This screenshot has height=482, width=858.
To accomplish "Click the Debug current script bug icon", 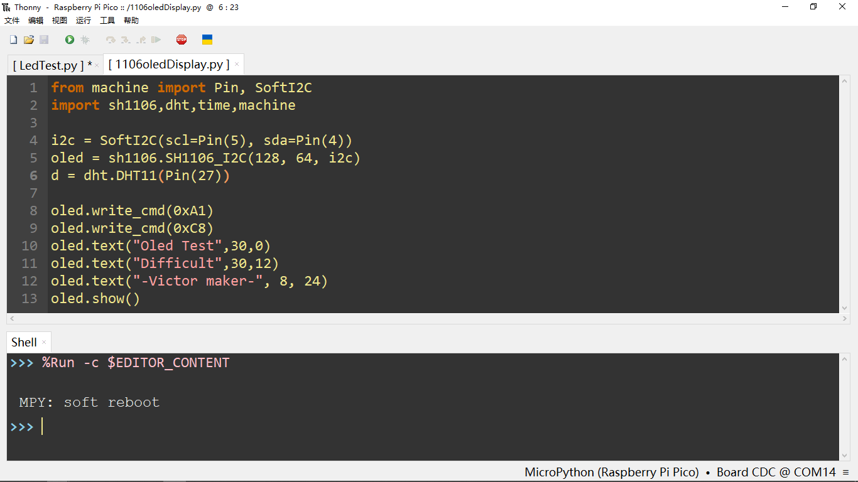I will click(x=85, y=40).
